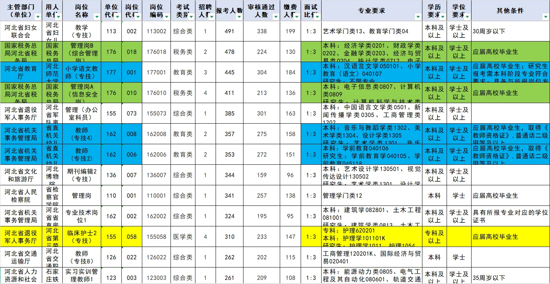The image size is (550, 284).
Task: Select the green 管理岗B cell
Action: (x=83, y=52)
